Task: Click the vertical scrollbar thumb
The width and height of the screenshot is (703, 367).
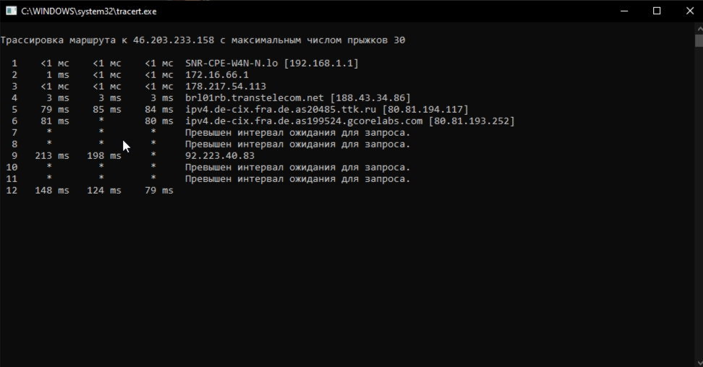Action: [698, 40]
